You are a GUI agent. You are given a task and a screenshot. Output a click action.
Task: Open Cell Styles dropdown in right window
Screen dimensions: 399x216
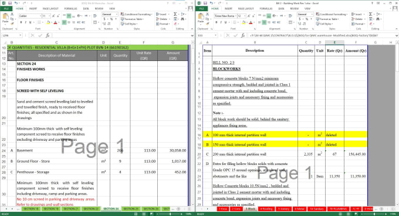coord(324,23)
